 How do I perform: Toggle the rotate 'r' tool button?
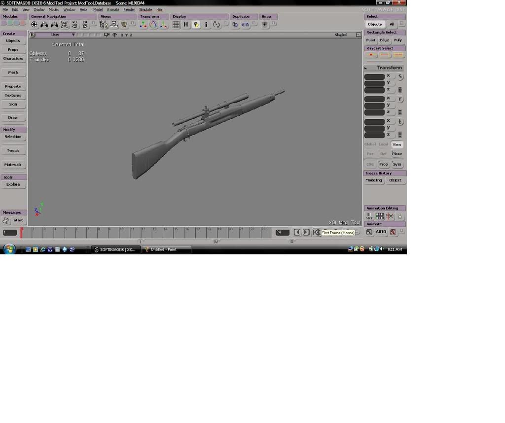400,99
